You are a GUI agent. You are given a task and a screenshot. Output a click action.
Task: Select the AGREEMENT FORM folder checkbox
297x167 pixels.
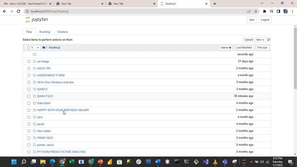(x=29, y=75)
